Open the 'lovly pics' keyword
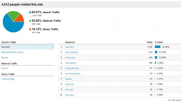Viewport: 183px width, 105px height. 70,95
